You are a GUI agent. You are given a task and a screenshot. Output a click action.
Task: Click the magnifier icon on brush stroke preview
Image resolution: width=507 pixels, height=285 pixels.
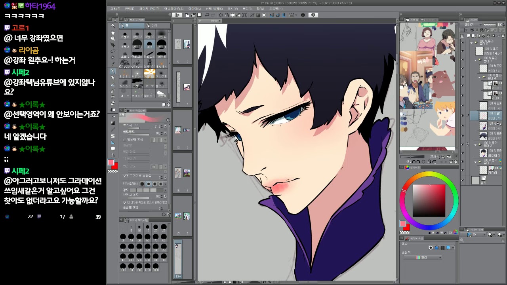168,120
